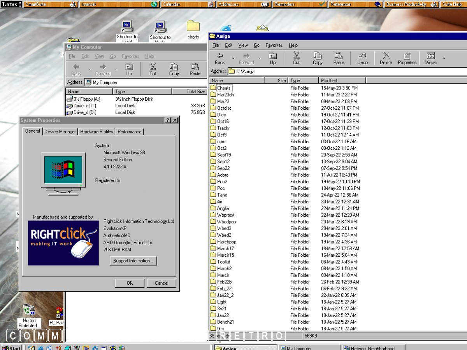
Task: Select Drive_c (C:) in My Computer
Action: tap(84, 106)
